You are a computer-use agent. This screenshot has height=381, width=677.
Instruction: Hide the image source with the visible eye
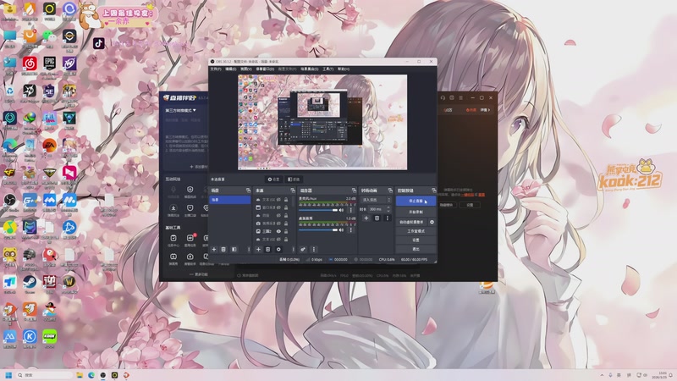(278, 231)
